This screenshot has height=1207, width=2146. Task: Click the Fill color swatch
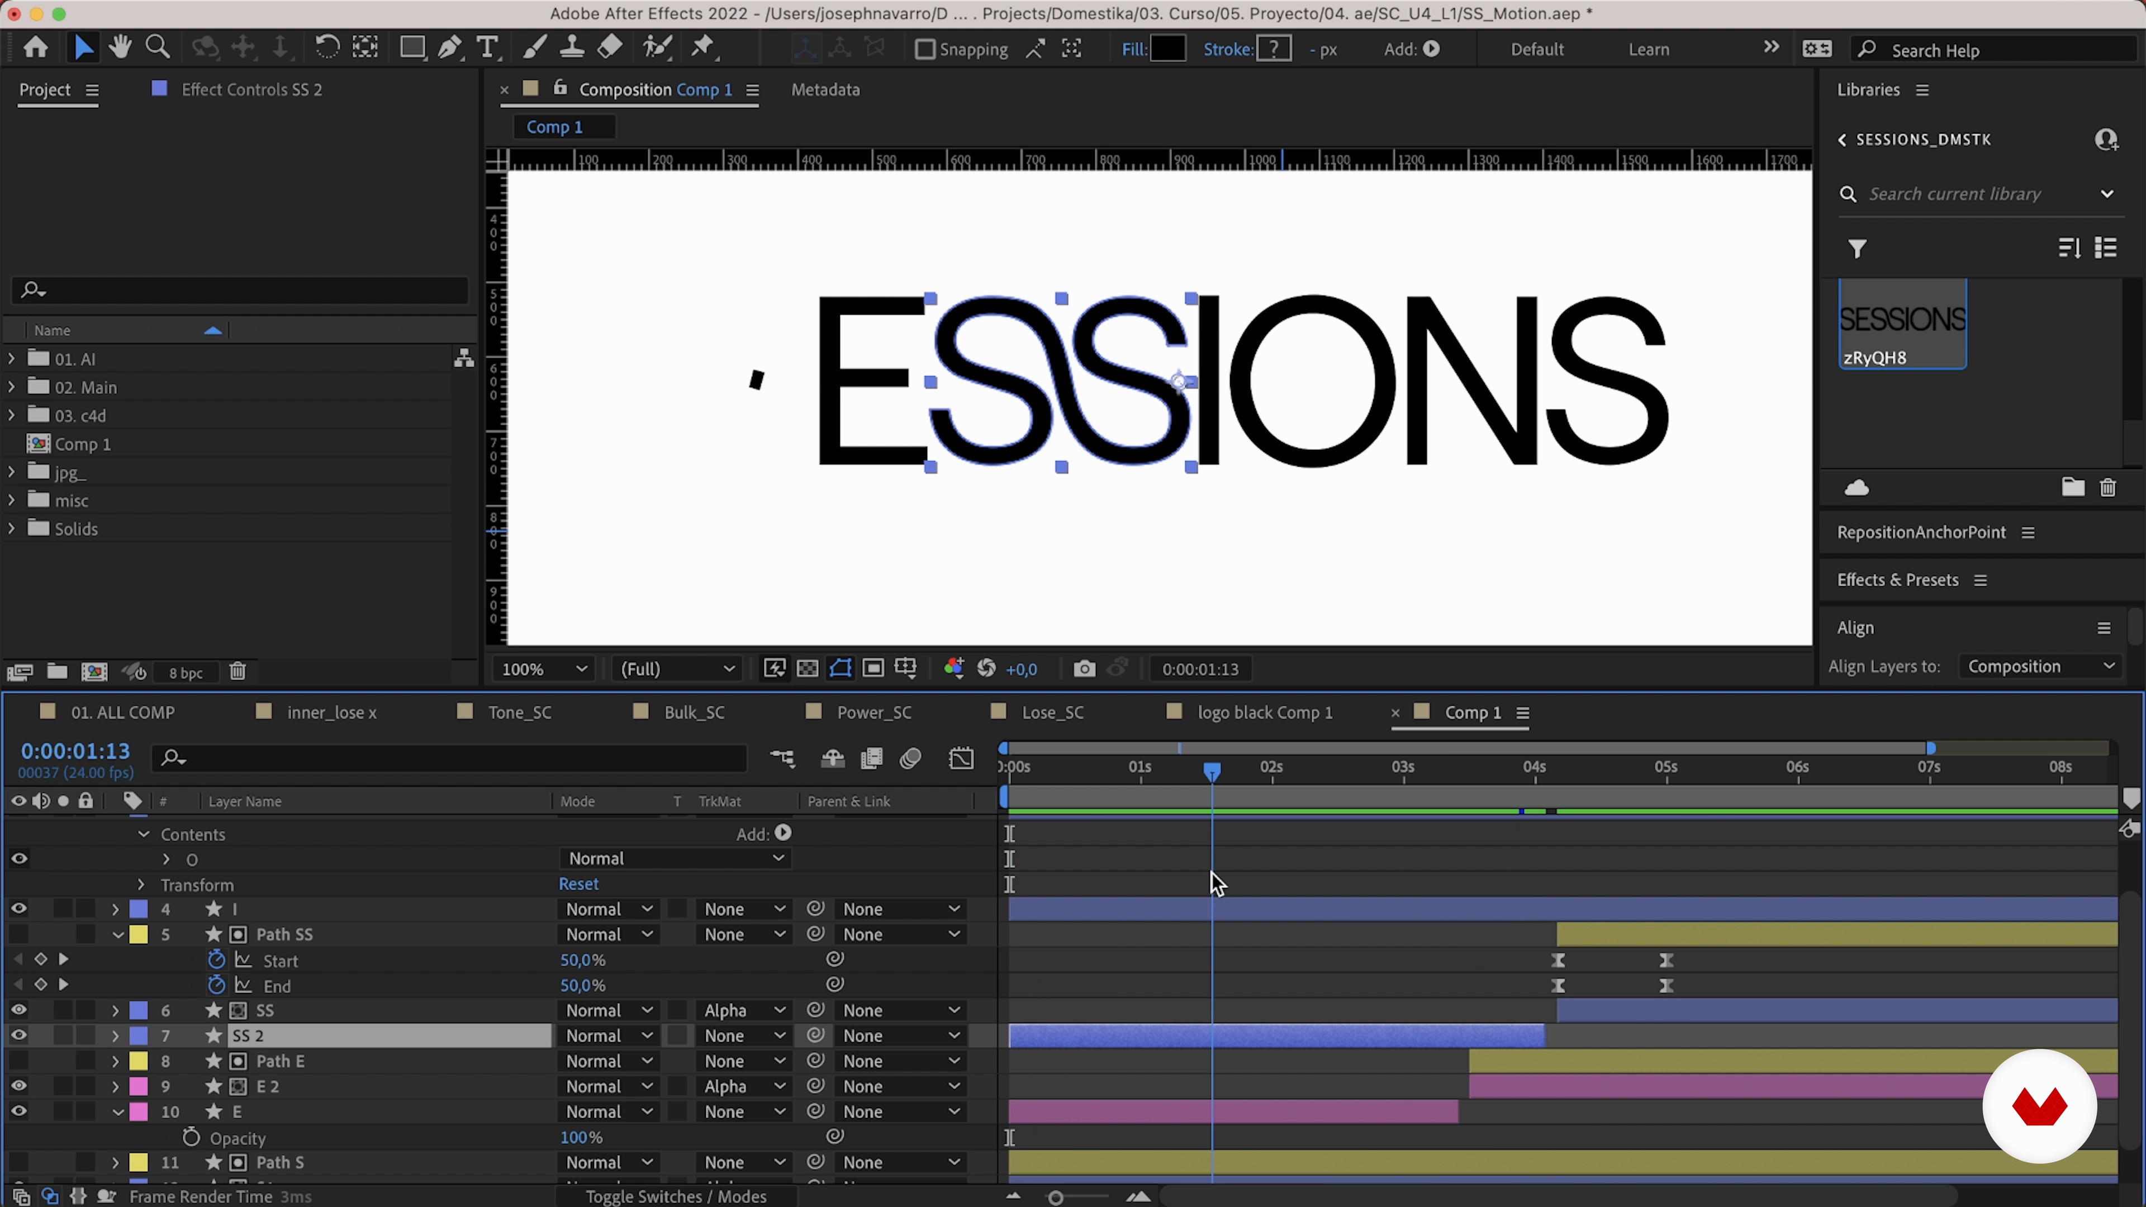[x=1168, y=48]
